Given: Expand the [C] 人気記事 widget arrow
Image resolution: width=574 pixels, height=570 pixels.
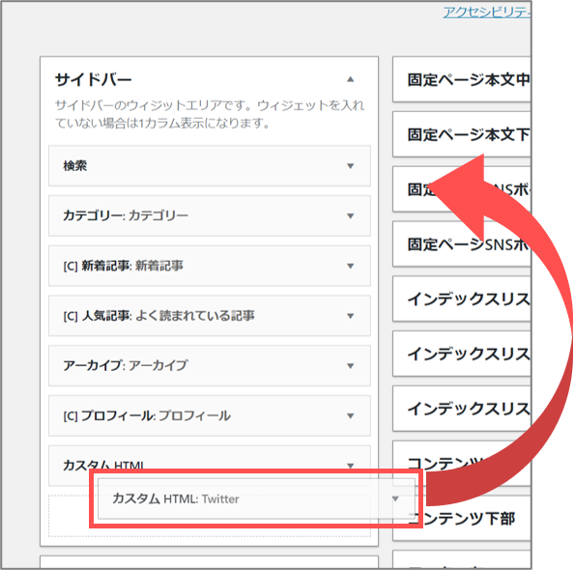Looking at the screenshot, I should [x=351, y=316].
